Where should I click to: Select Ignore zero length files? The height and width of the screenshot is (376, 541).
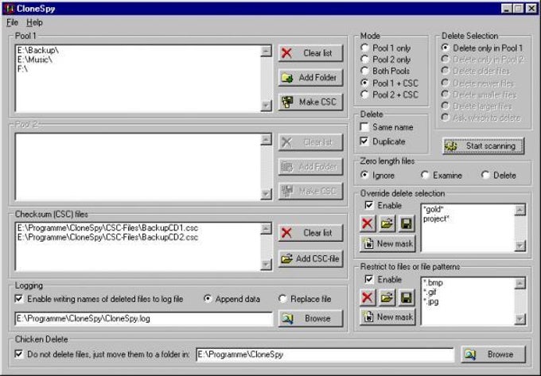[377, 176]
